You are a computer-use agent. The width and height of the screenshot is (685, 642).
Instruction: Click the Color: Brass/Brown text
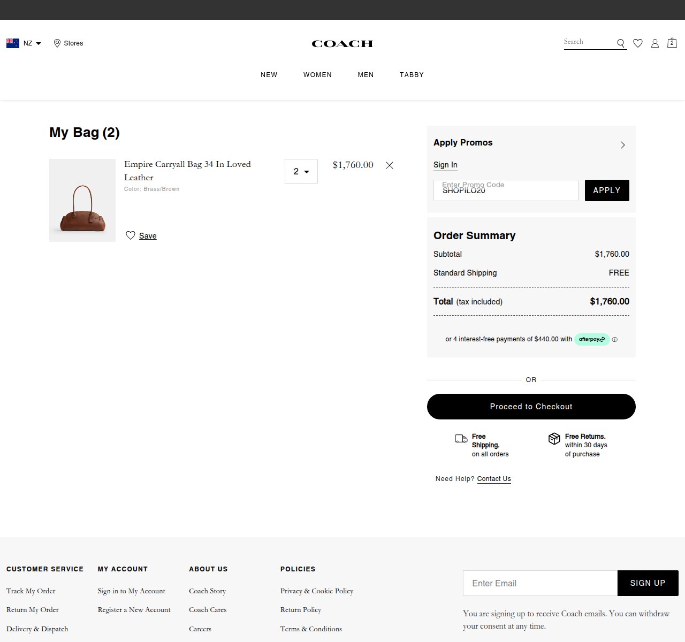pyautogui.click(x=152, y=189)
